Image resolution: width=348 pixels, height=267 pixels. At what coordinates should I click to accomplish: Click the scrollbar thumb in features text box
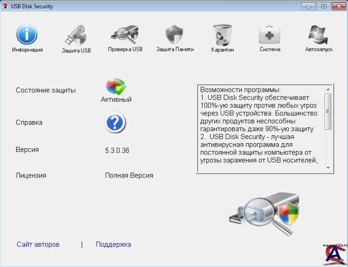tap(328, 111)
